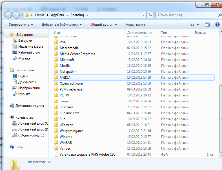The image size is (222, 170).
Task: Open Локальный диск (D drive icon
Action: [15, 129]
